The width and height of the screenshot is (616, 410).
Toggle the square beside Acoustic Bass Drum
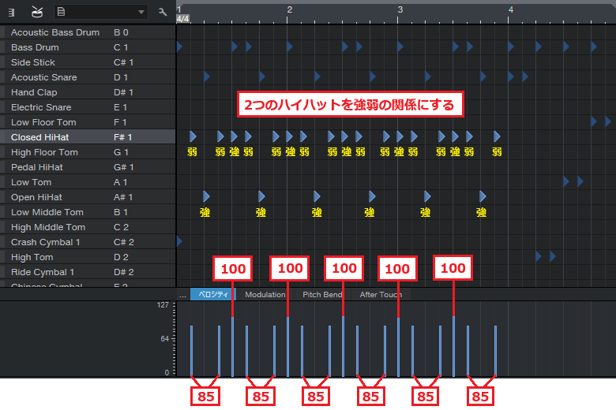tap(3, 32)
